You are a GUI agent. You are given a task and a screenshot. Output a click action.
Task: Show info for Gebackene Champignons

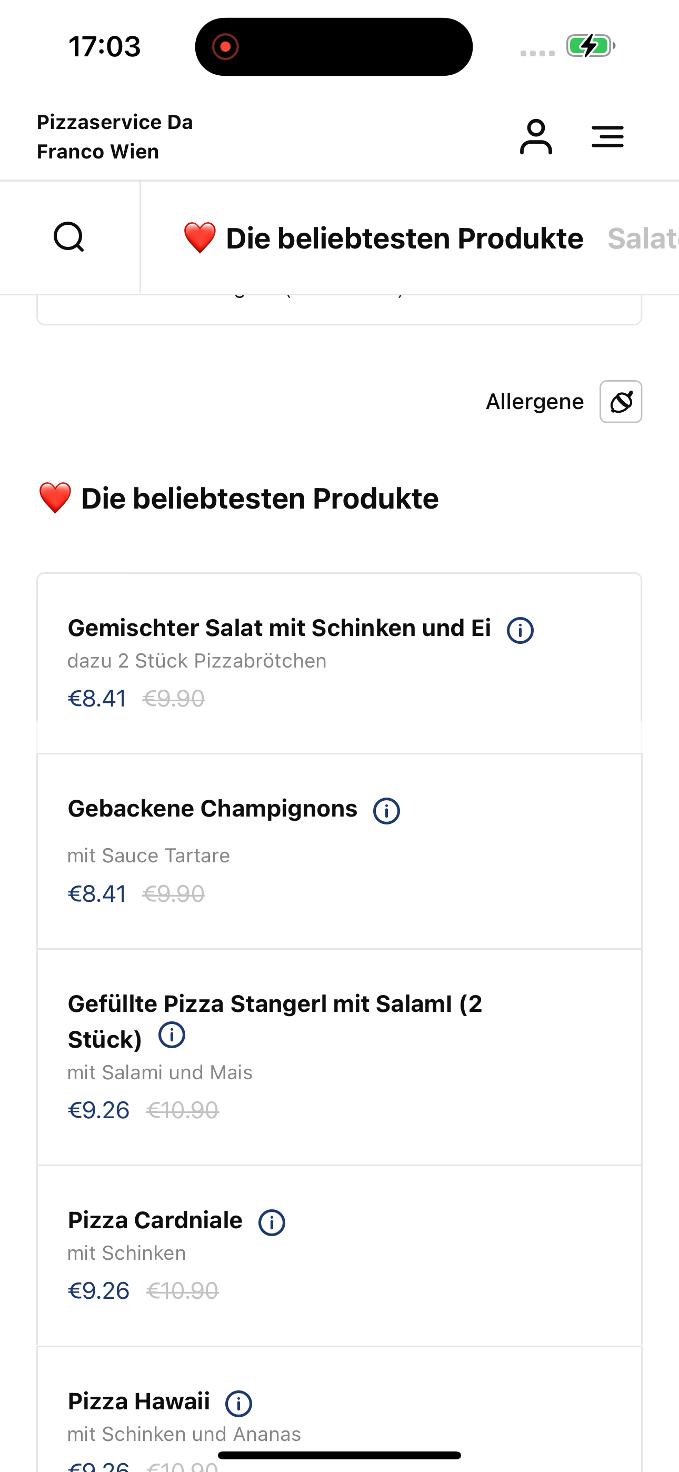coord(386,811)
